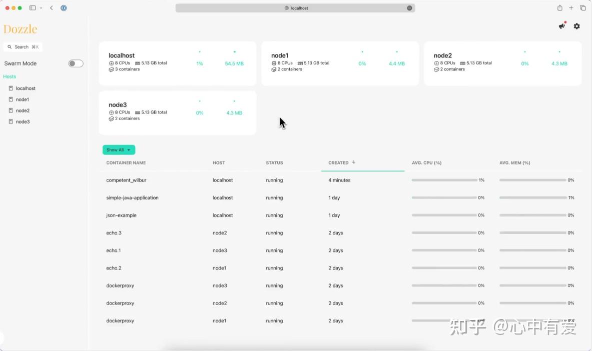592x351 pixels.
Task: Click the node3 host card title
Action: (118, 104)
